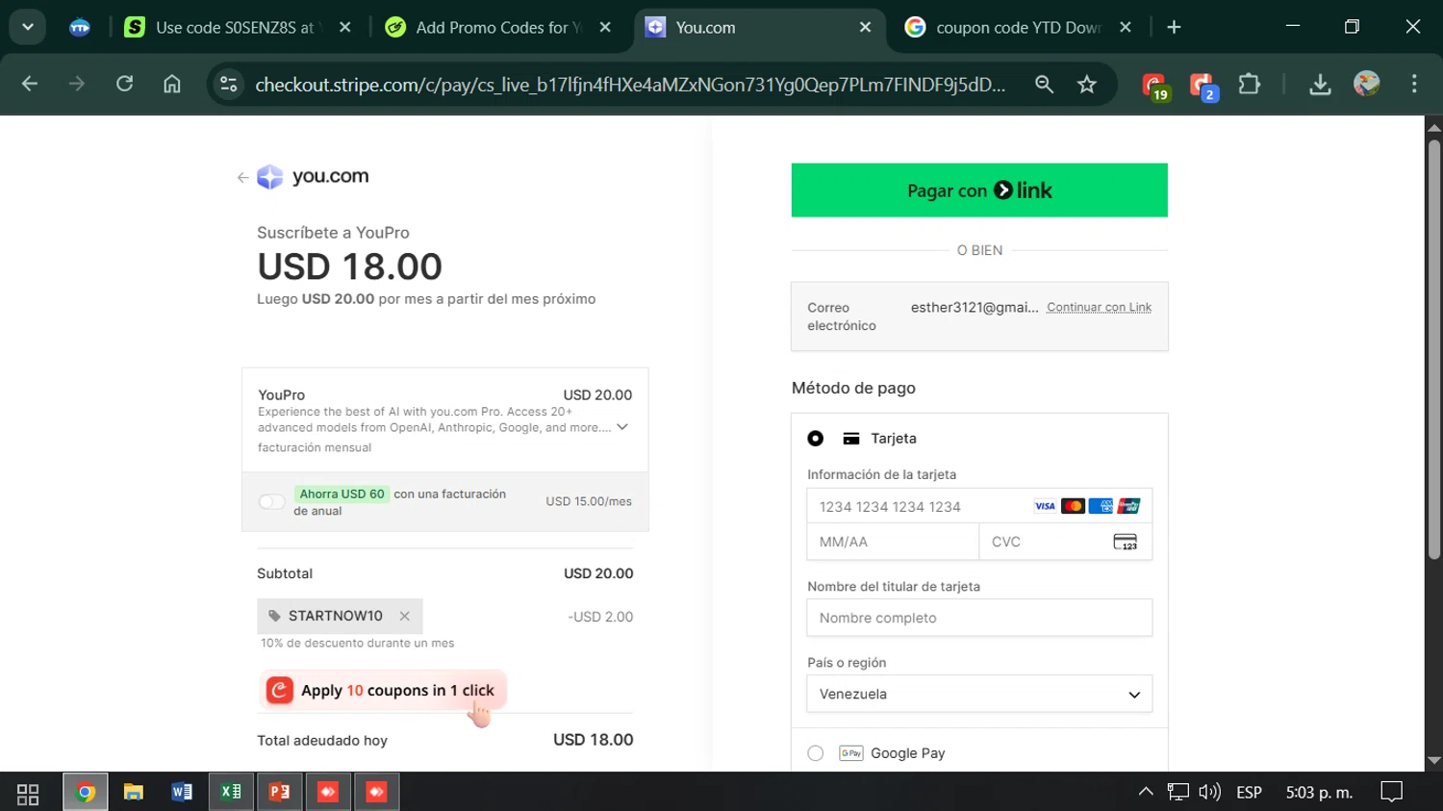Click Continuar con Link
Viewport: 1443px width, 811px height.
click(1099, 307)
